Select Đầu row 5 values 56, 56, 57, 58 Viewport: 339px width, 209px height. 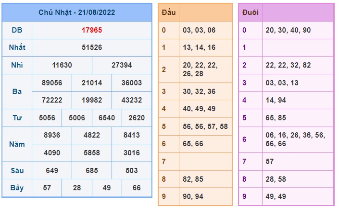coord(205,127)
